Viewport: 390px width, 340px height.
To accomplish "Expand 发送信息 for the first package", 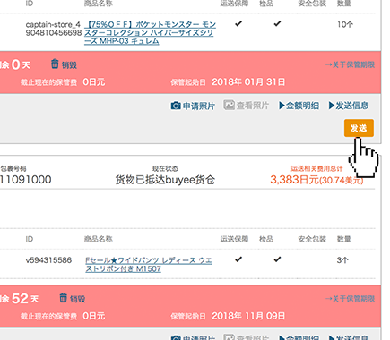I will click(x=349, y=106).
